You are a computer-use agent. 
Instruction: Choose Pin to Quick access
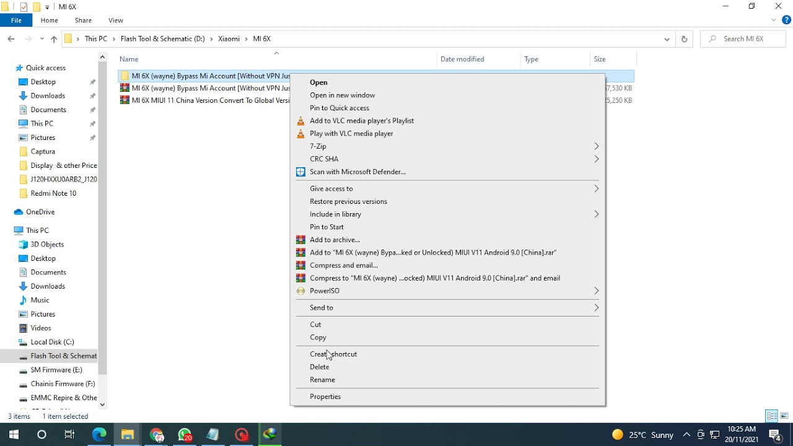pos(340,108)
